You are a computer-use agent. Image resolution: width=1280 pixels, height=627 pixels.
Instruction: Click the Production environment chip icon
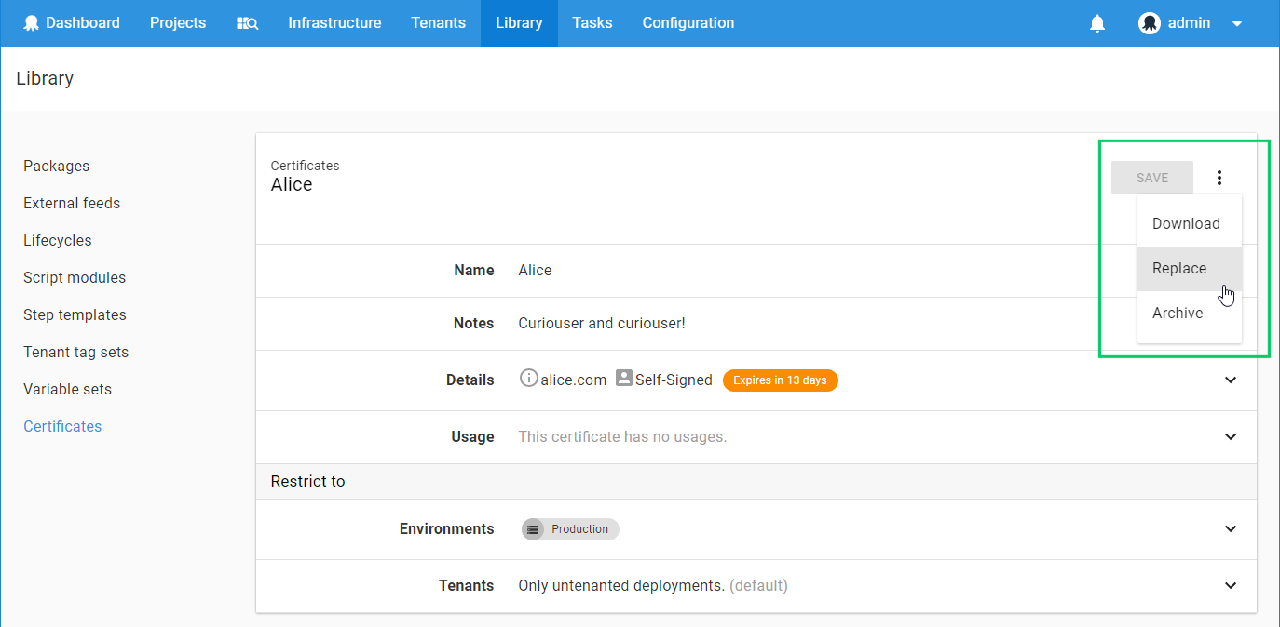click(x=533, y=529)
